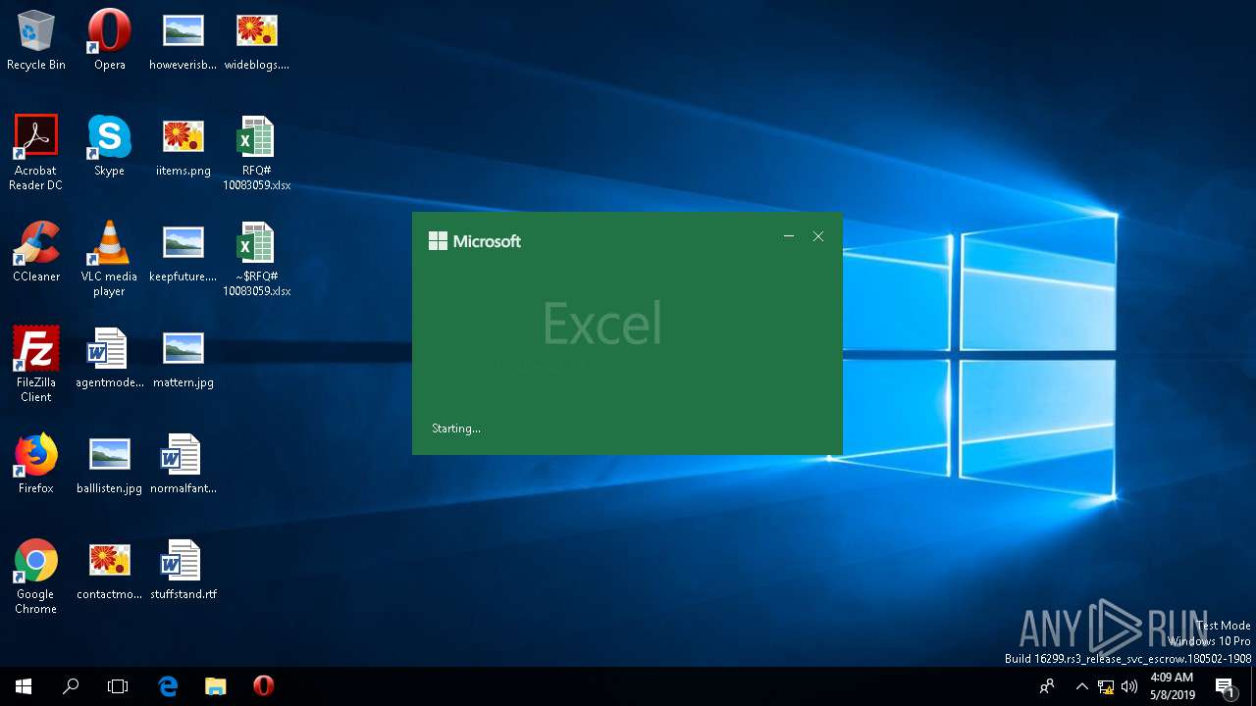This screenshot has height=706, width=1256.
Task: Launch Skype from the desktop
Action: [x=109, y=146]
